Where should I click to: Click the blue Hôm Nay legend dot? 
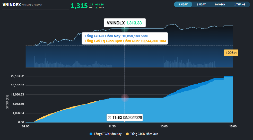(91, 134)
